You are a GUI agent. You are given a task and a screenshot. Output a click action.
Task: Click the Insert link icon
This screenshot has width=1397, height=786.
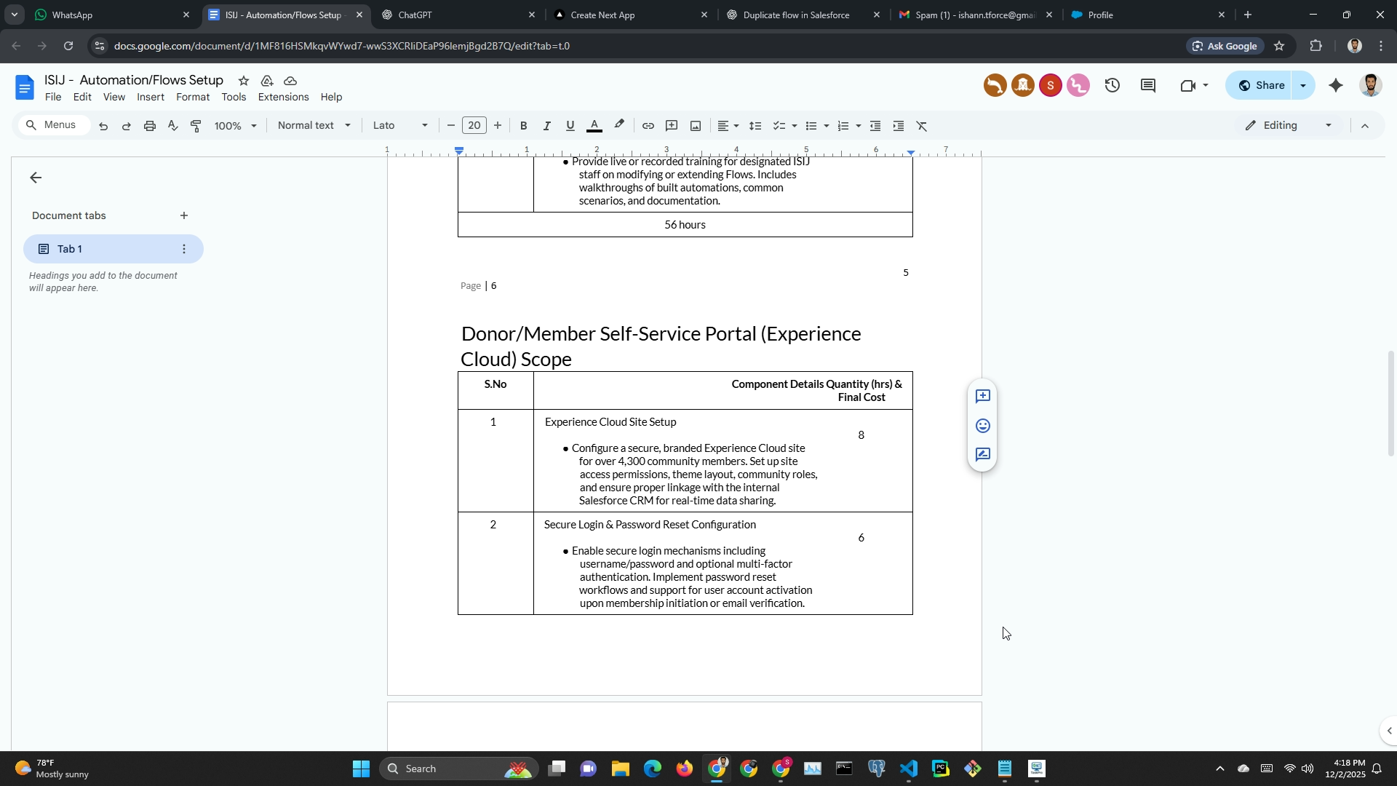click(x=648, y=126)
